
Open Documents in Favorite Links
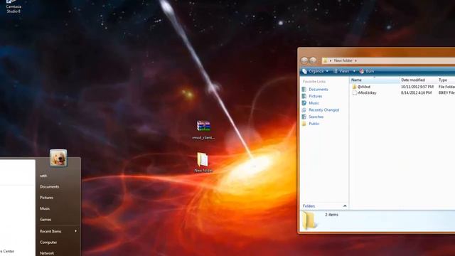pos(318,90)
